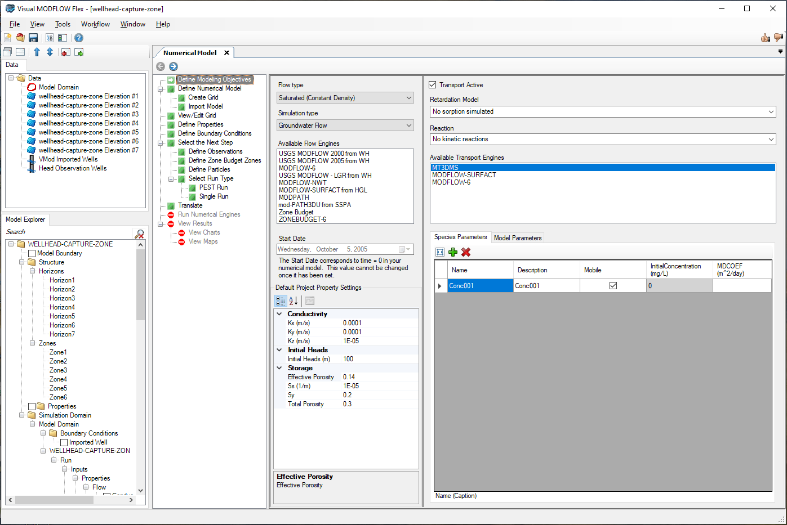The image size is (787, 525).
Task: Check the Model Boundary checkbox
Action: [x=32, y=253]
